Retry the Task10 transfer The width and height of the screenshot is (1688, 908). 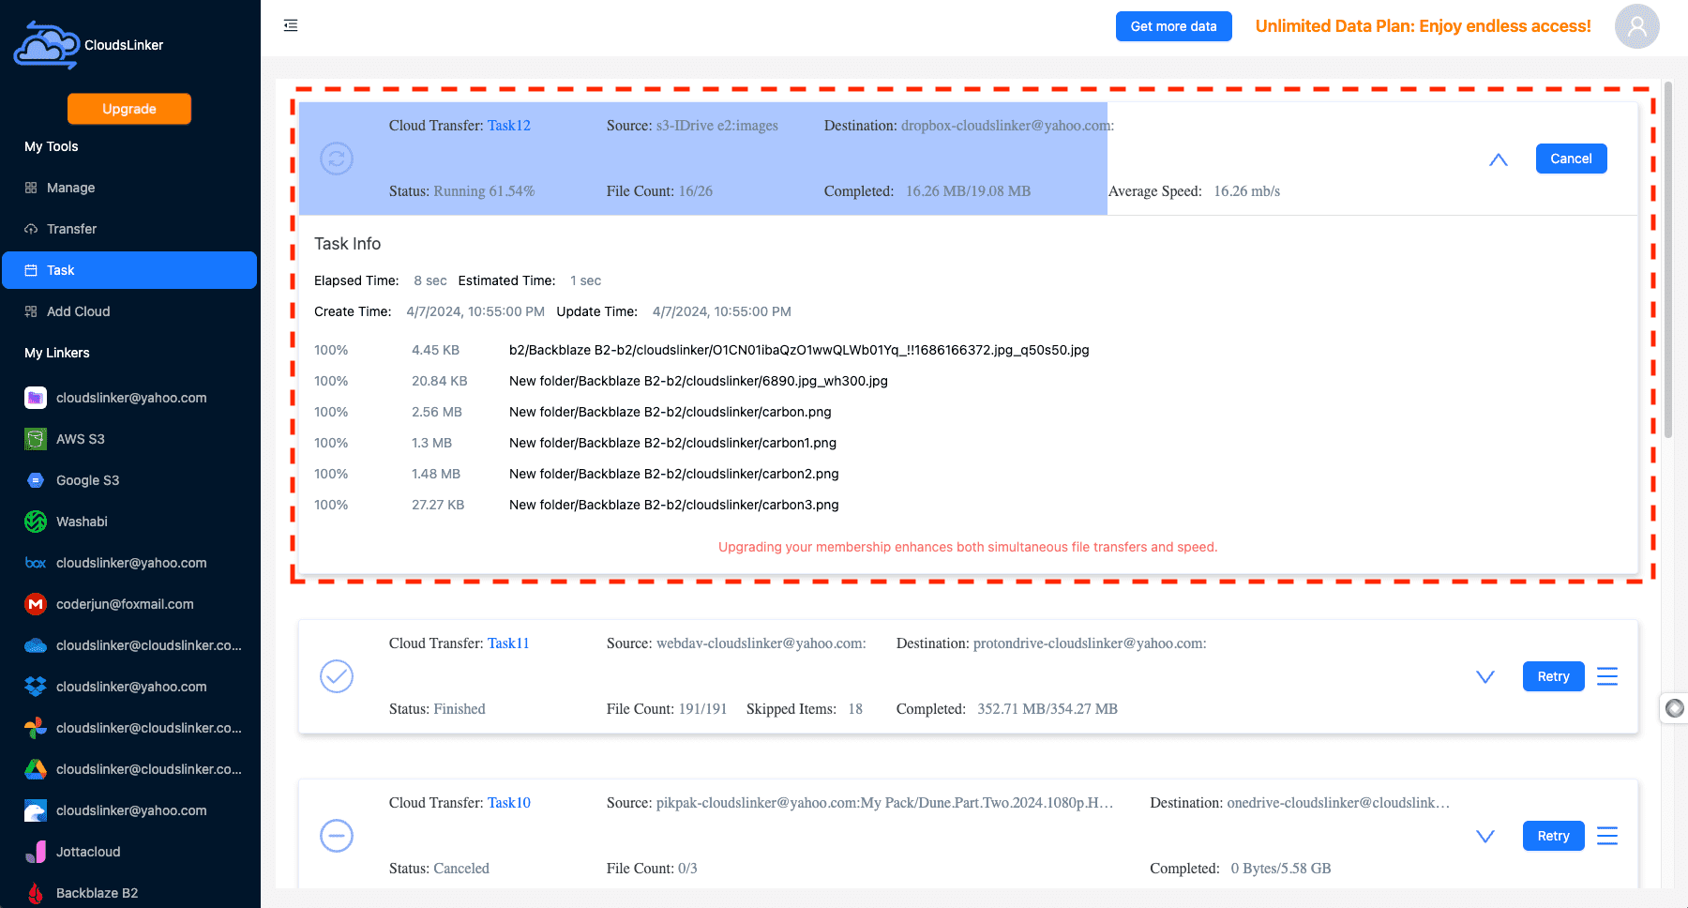pyautogui.click(x=1553, y=836)
